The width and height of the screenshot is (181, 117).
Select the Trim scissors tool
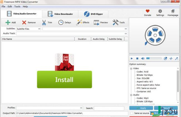[x=44, y=22]
